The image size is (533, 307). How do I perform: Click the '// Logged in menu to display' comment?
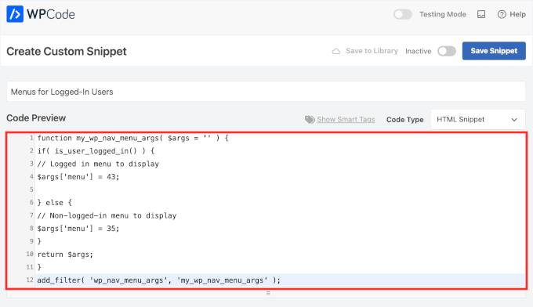point(98,164)
